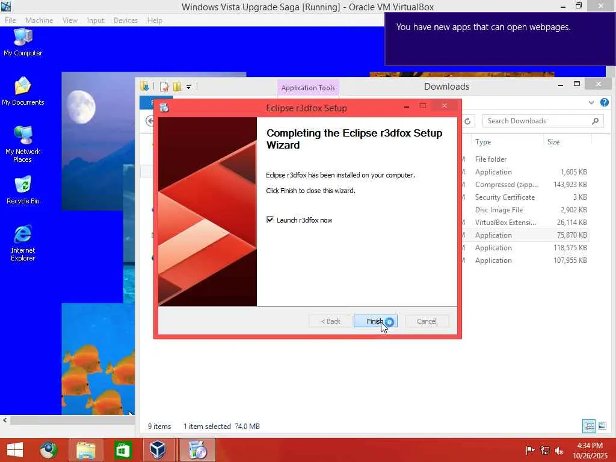Select the 75,870 KB Application row
Viewport: 616px width, 462px height.
(x=525, y=235)
